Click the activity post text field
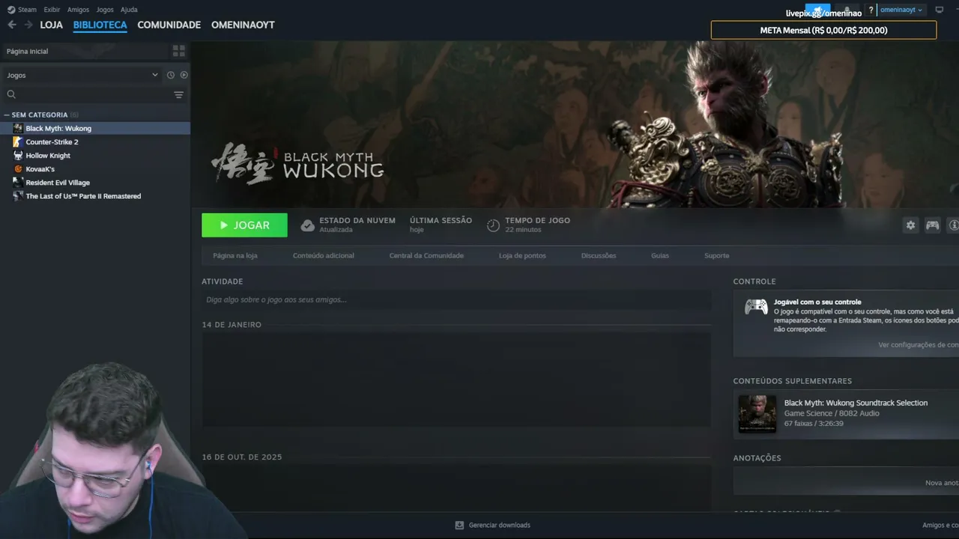 point(456,299)
